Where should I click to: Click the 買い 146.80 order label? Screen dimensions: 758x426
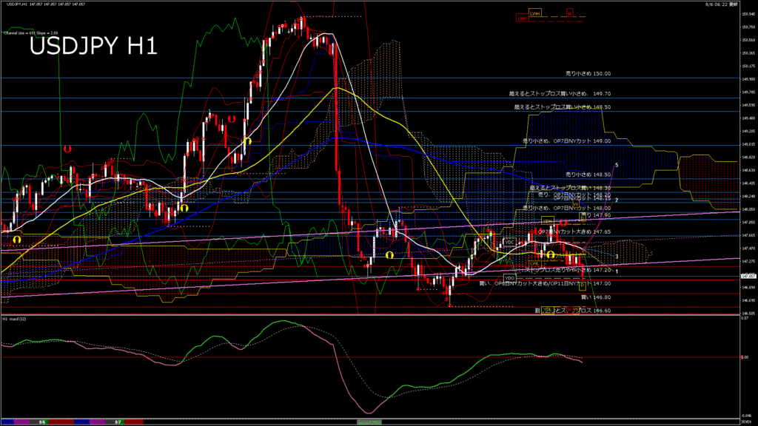click(x=596, y=297)
